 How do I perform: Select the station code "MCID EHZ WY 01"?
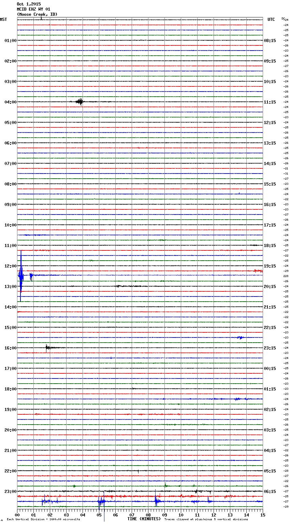click(x=33, y=9)
